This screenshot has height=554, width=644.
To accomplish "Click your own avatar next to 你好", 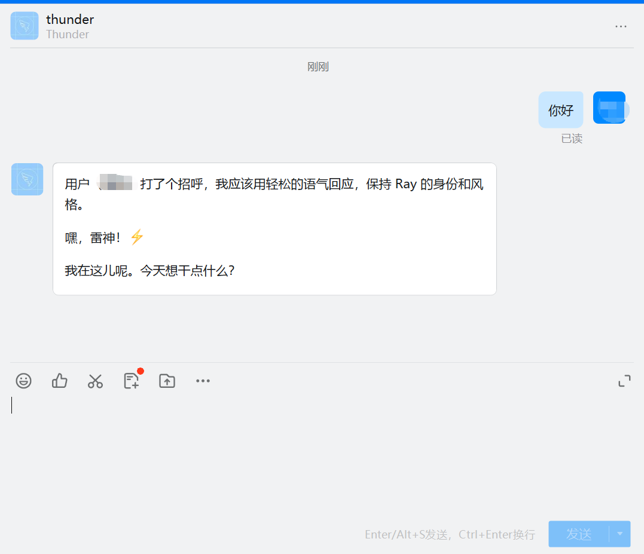I will [609, 108].
